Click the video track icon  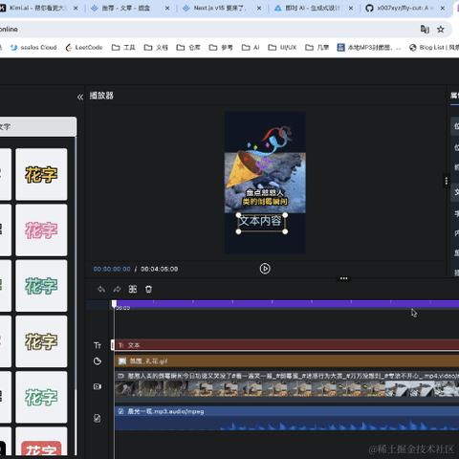click(x=98, y=386)
